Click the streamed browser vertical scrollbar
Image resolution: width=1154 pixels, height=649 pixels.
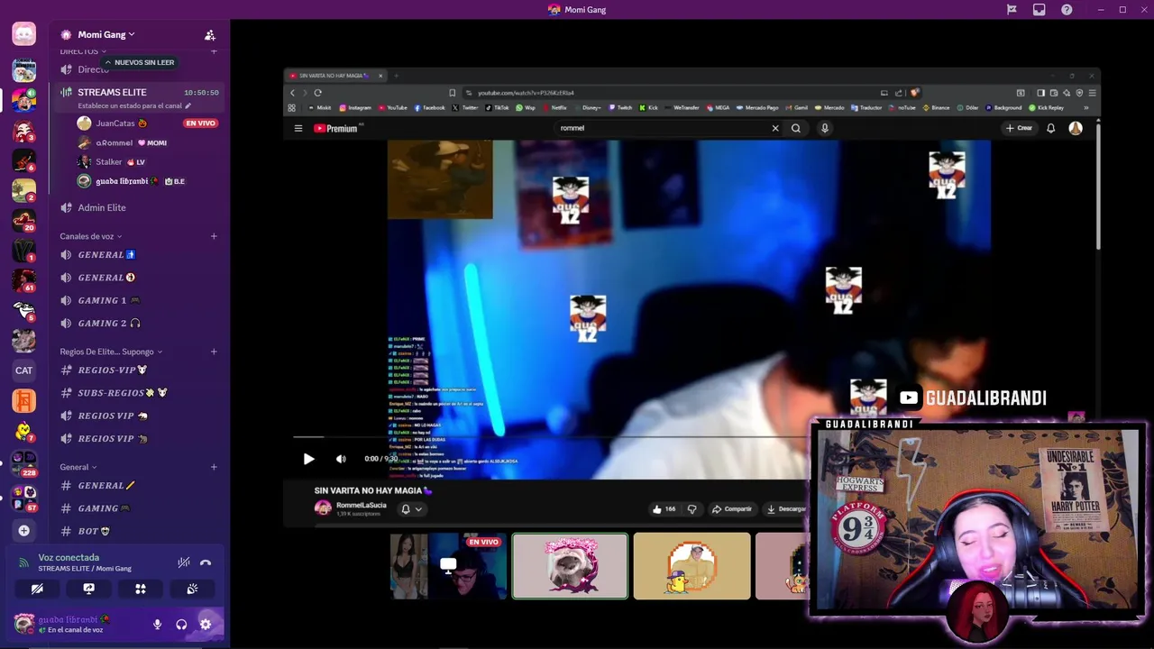1097,185
